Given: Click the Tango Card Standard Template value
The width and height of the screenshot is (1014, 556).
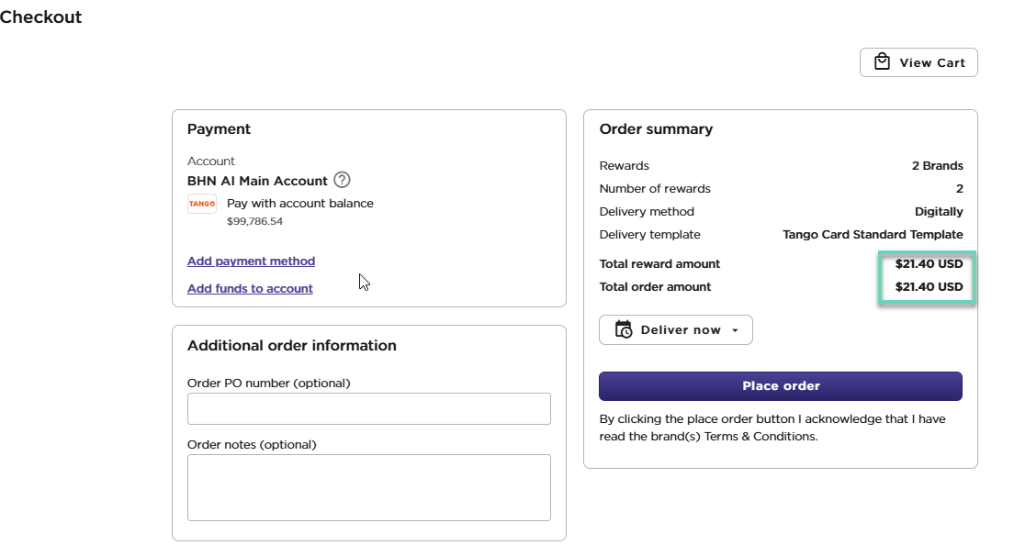Looking at the screenshot, I should (873, 235).
